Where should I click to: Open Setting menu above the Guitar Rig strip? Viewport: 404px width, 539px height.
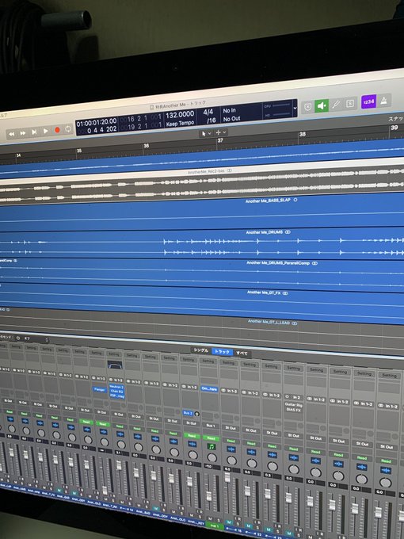click(294, 369)
